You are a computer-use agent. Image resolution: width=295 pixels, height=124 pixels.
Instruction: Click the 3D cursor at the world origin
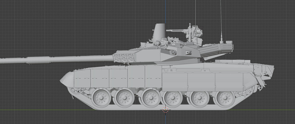[x=165, y=110]
